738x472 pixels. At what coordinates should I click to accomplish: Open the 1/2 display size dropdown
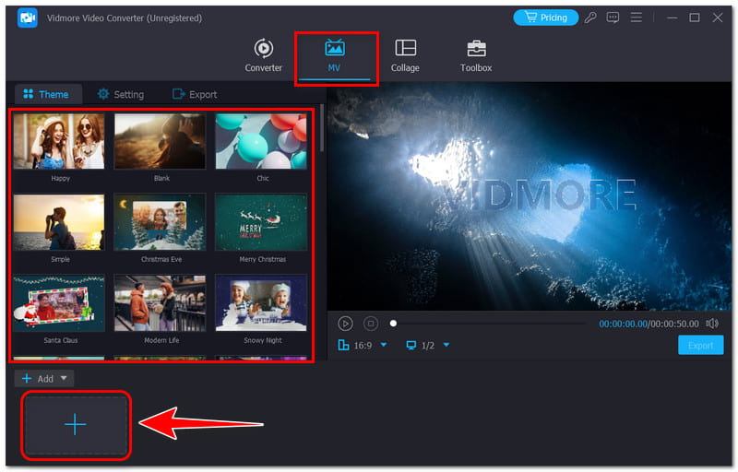point(446,345)
